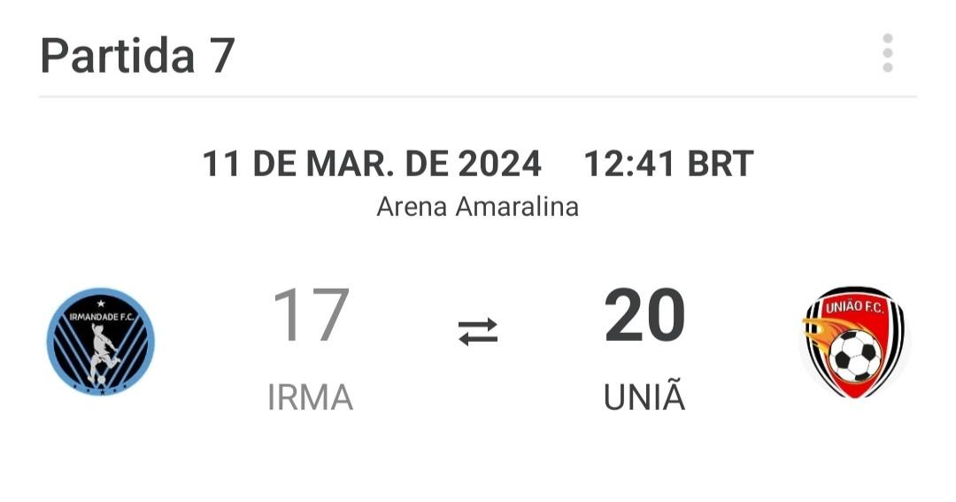Tap the UNIÃ team abbreviation

pyautogui.click(x=644, y=395)
